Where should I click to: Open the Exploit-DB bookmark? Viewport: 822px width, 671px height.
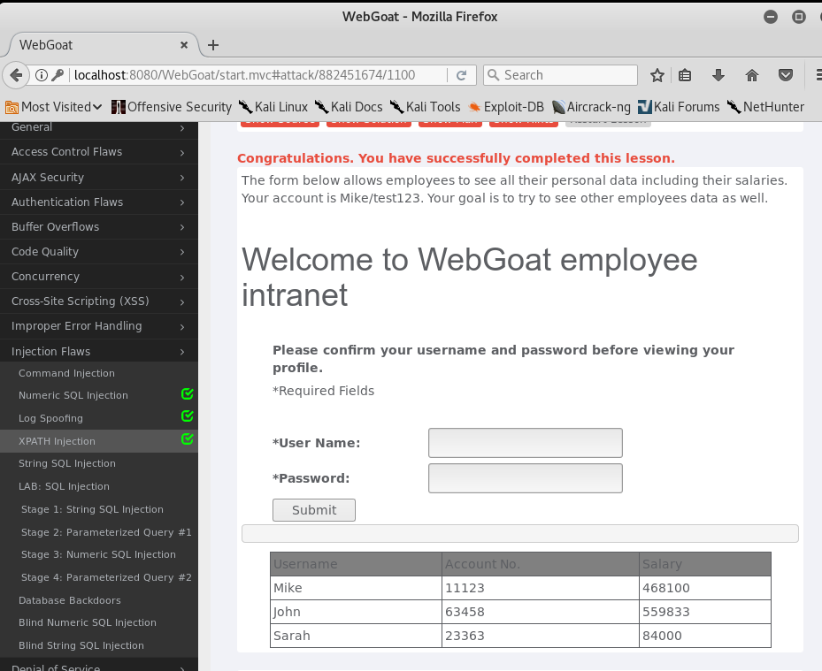pos(506,107)
